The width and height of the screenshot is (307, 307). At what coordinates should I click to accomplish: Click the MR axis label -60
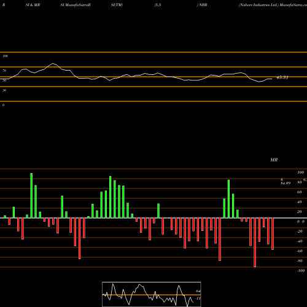(300, 251)
